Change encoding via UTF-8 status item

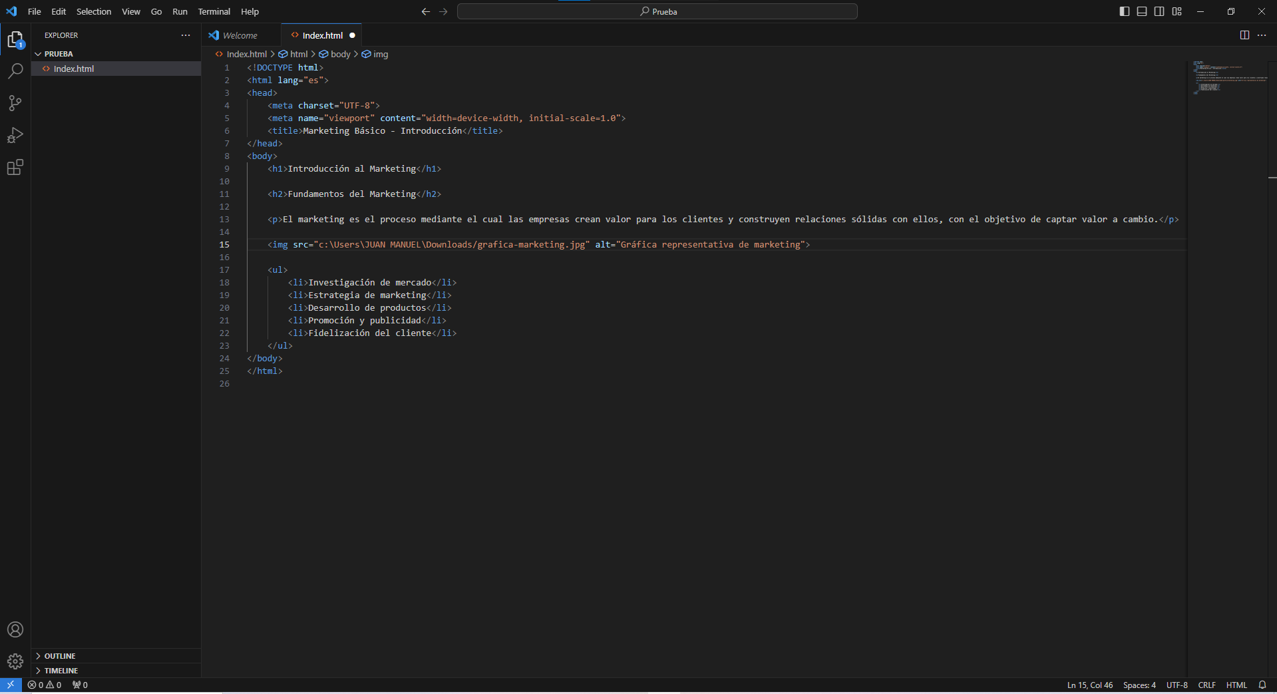point(1177,685)
